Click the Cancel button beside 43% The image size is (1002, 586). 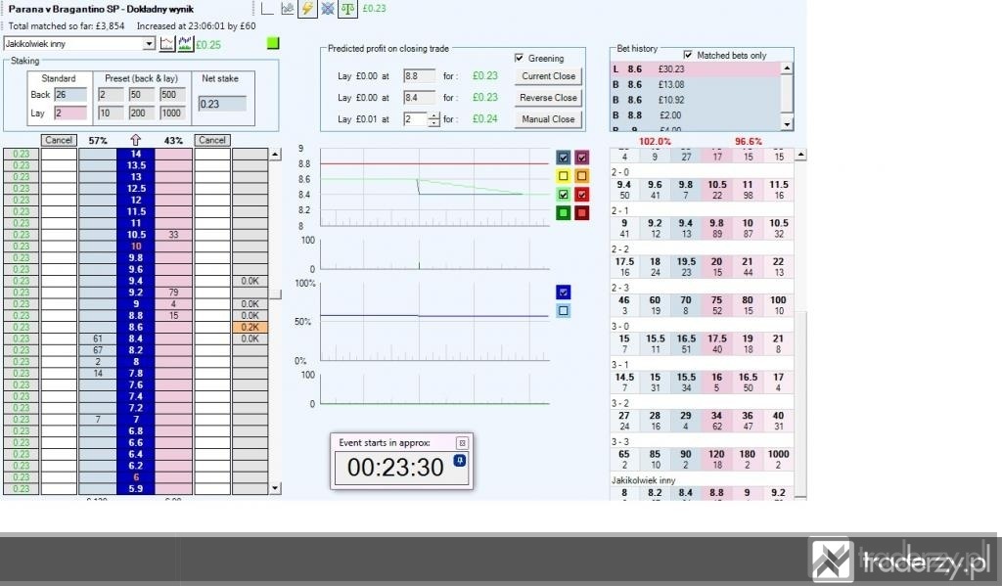point(212,140)
